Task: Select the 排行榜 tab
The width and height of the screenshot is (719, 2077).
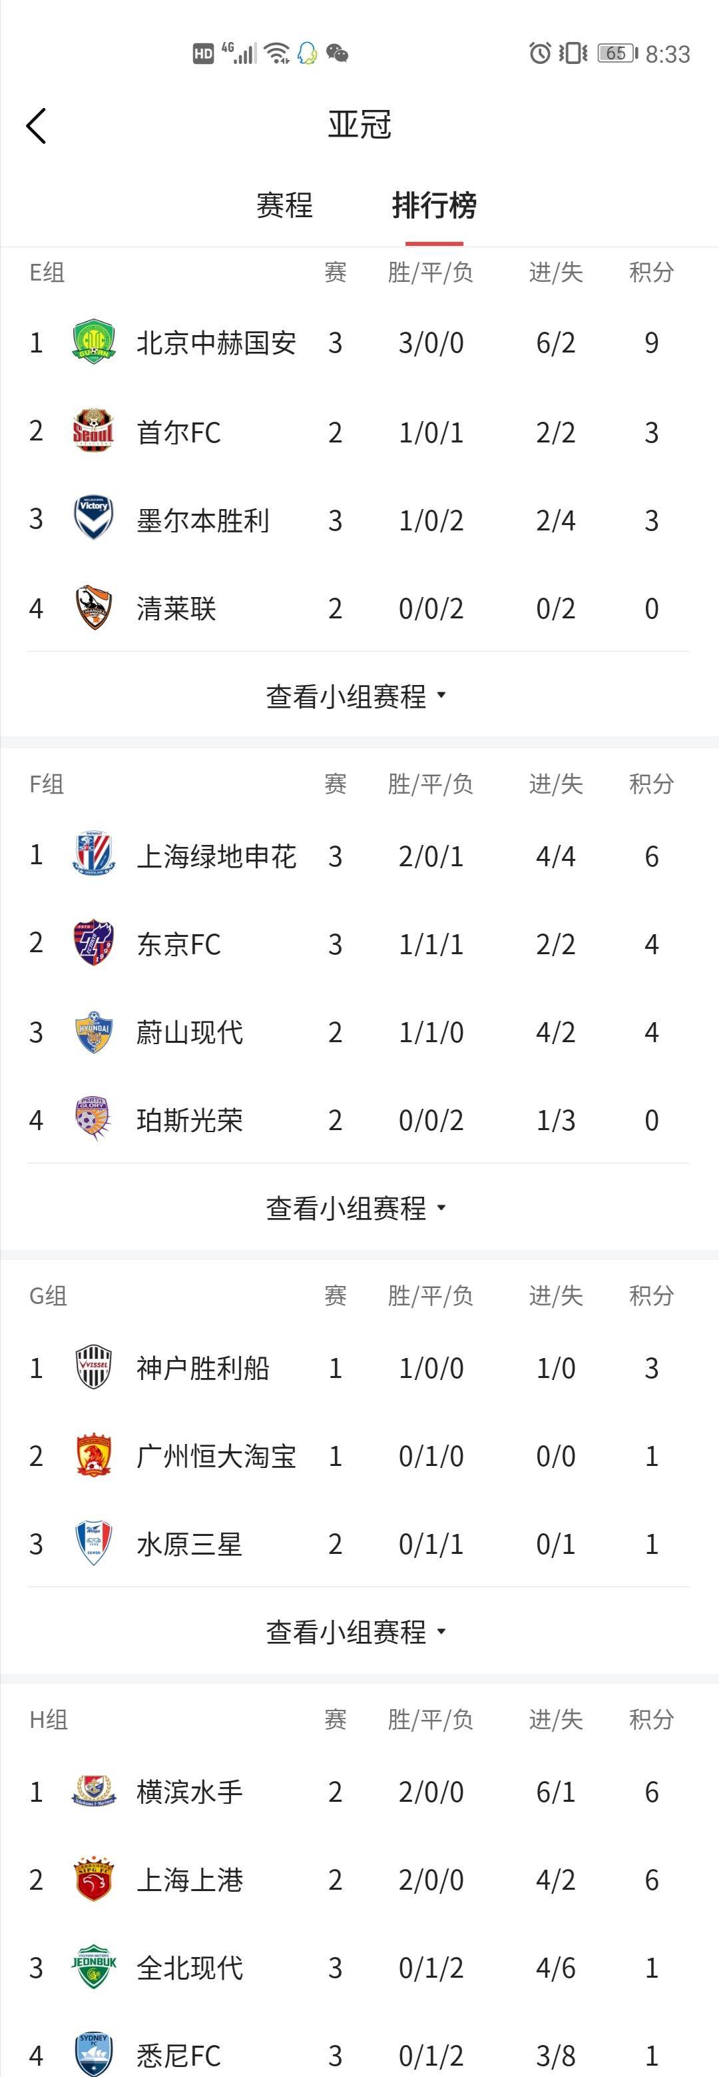Action: click(x=434, y=206)
